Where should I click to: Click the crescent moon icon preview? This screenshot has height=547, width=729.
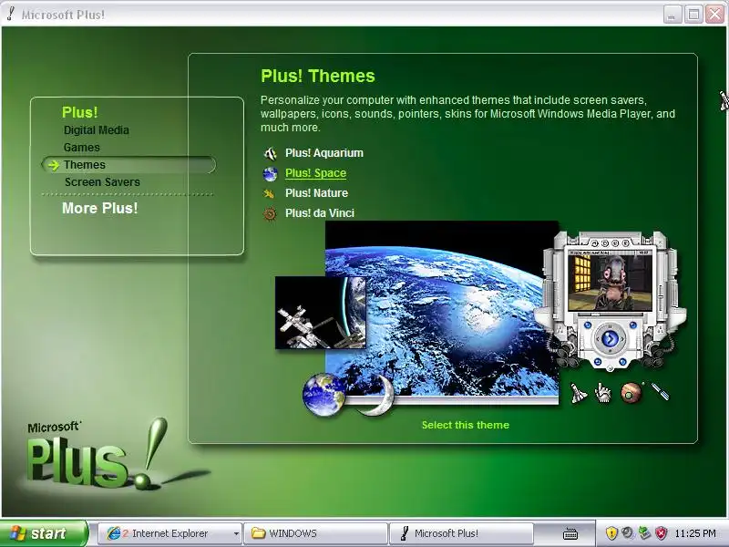[375, 395]
